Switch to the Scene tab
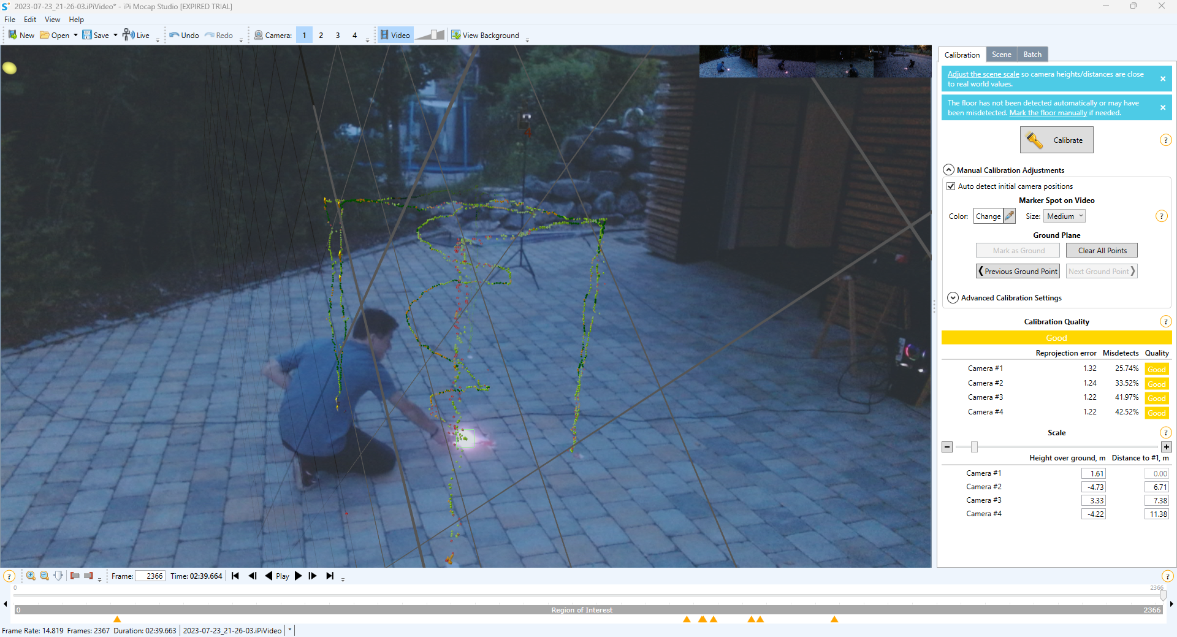The image size is (1177, 637). (1001, 55)
